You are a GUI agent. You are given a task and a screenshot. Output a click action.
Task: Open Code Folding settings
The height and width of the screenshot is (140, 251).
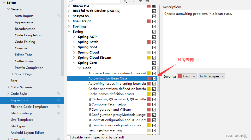(25, 42)
